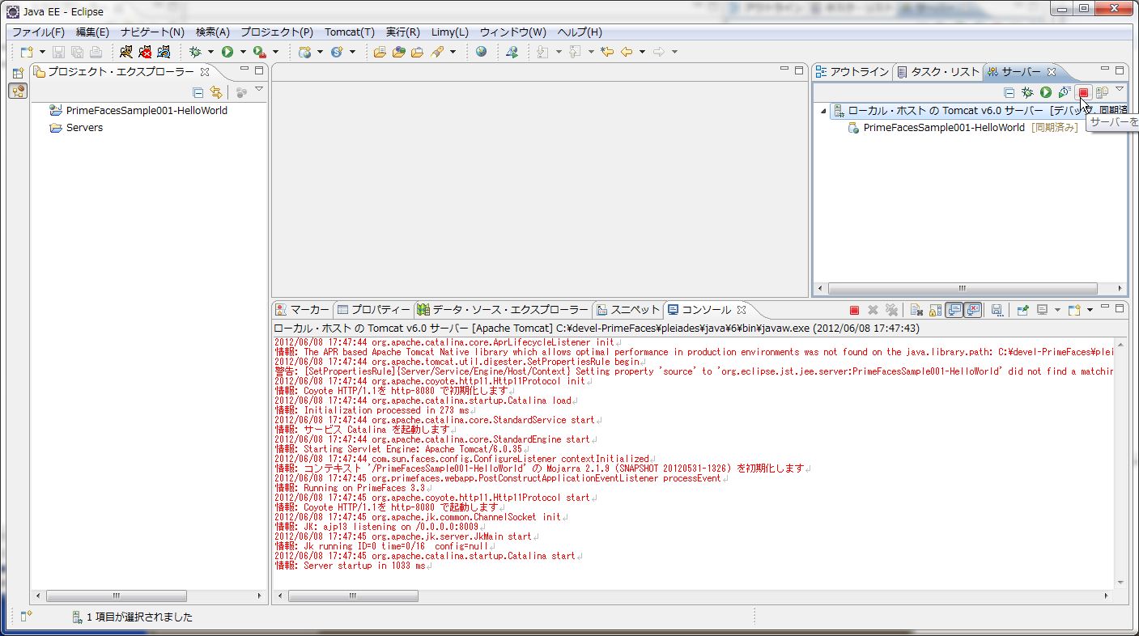Stop Tomcat using the red-X cat icon
Screen dimensions: 1139x636
click(145, 52)
